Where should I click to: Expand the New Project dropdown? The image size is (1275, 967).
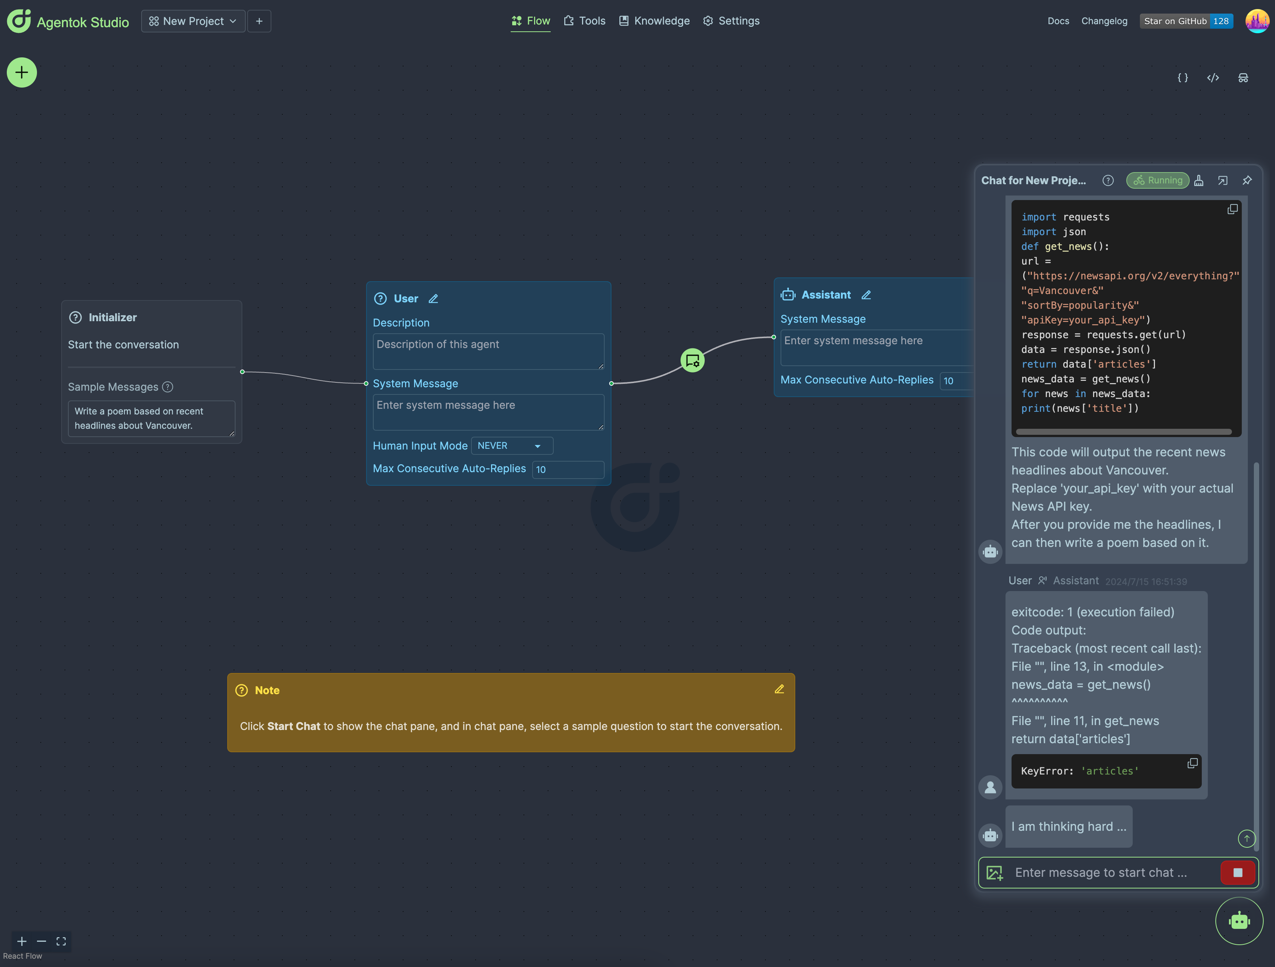193,21
